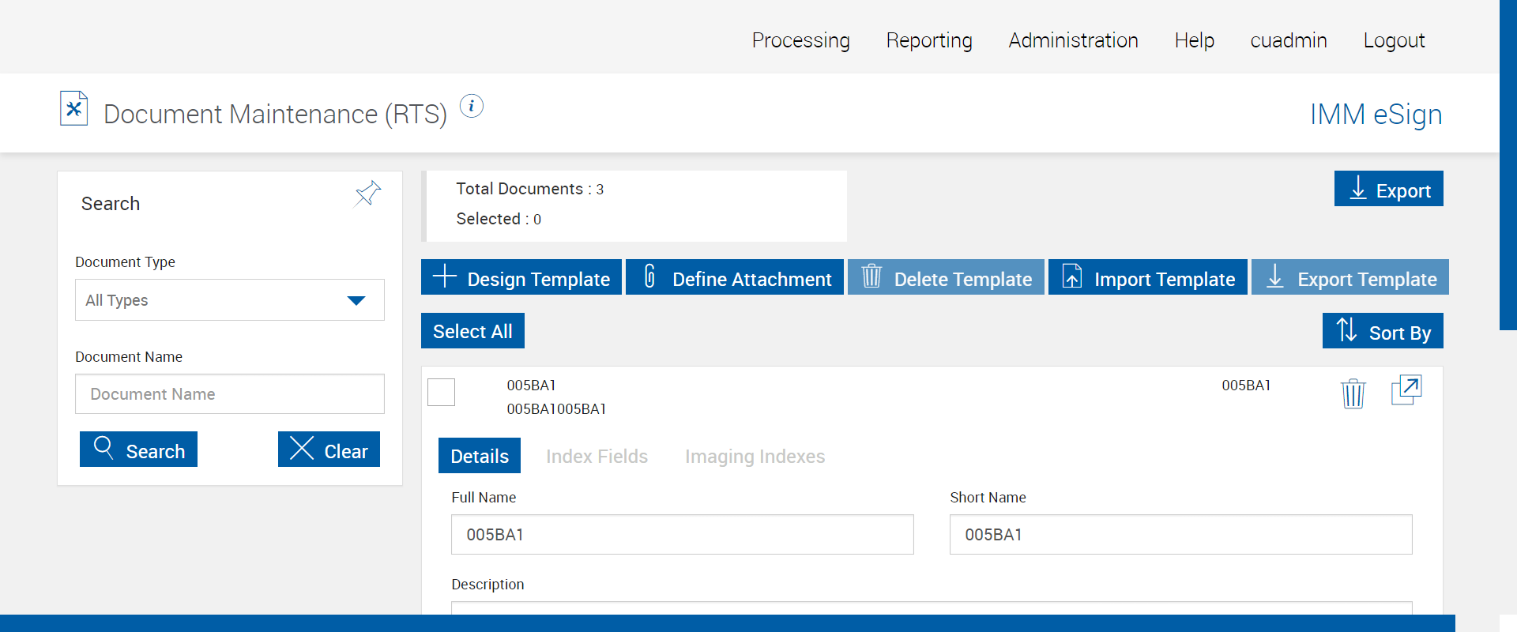Click the pin icon in Search panel

point(367,194)
